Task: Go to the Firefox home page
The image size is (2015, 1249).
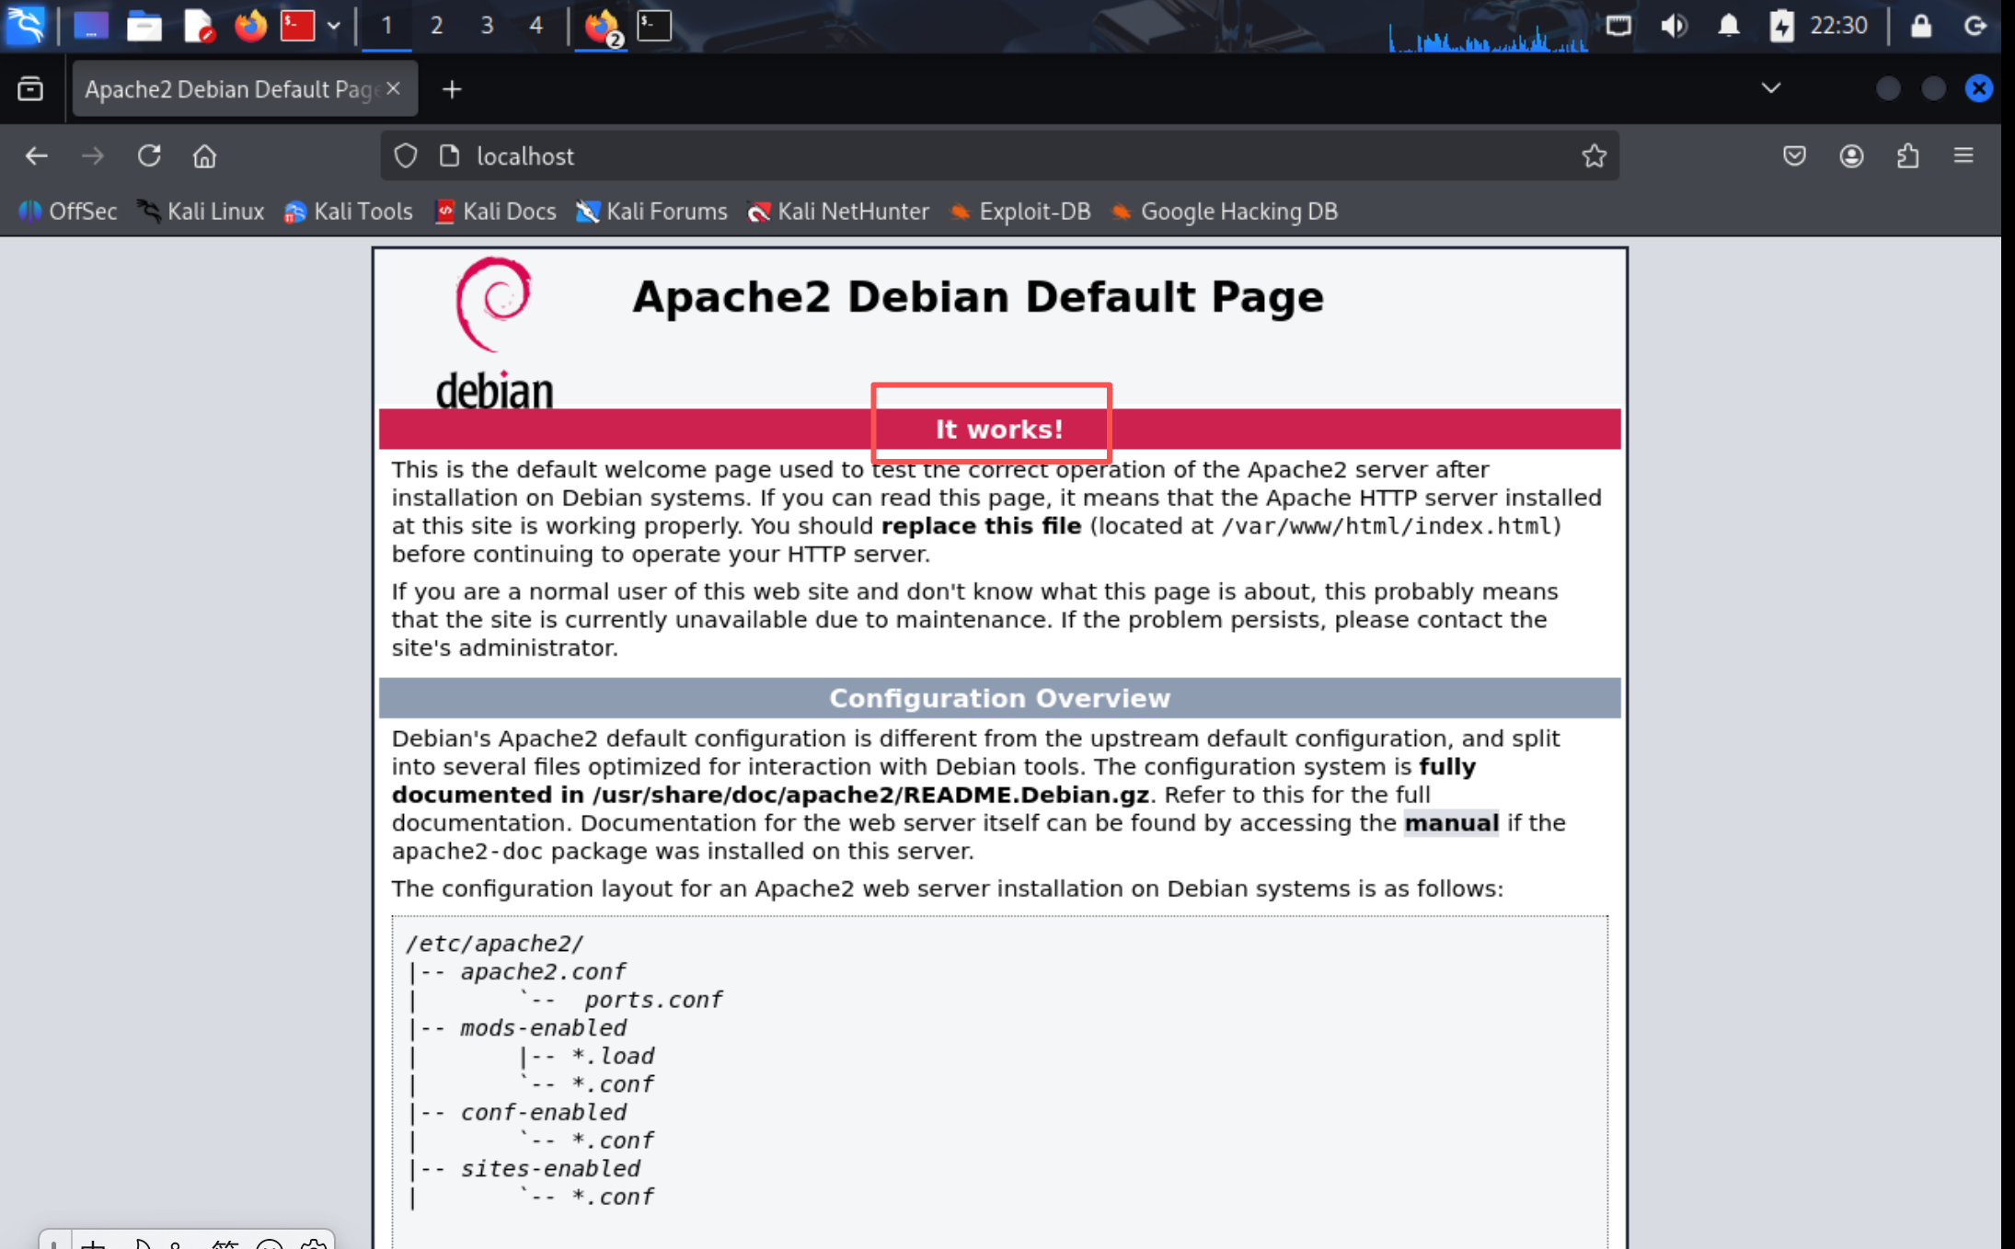Action: [x=204, y=156]
